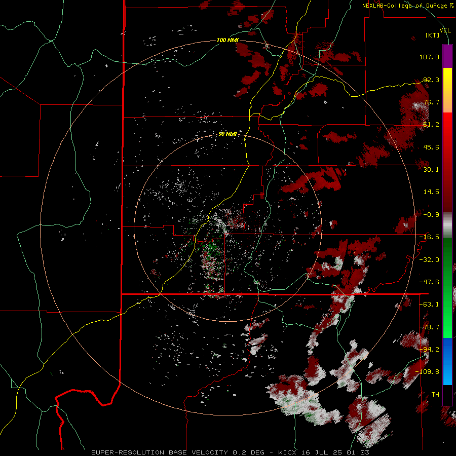Viewport: 456px width, 456px height.
Task: Click the 50 NMI range ring label
Action: pyautogui.click(x=227, y=134)
